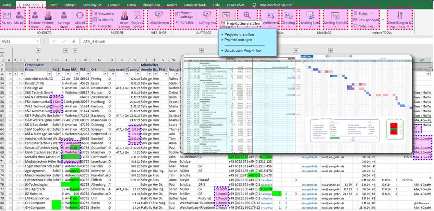The width and height of the screenshot is (434, 211).
Task: Switch to the Start ribbon tab
Action: 53,5
